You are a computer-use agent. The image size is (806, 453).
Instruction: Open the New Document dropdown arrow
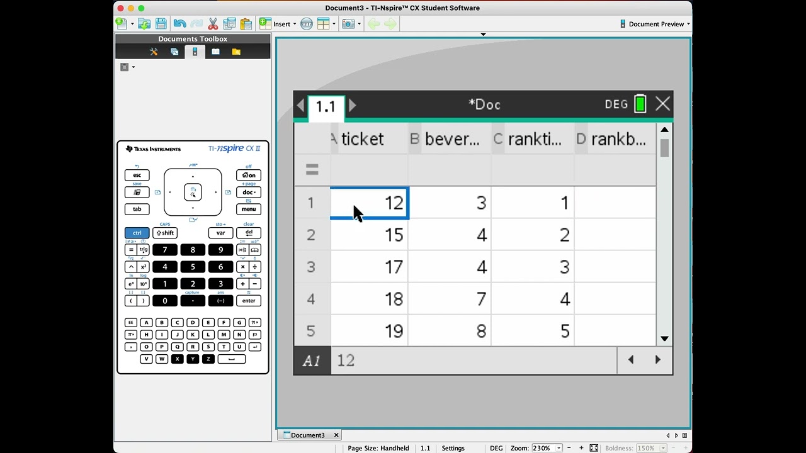click(x=132, y=25)
